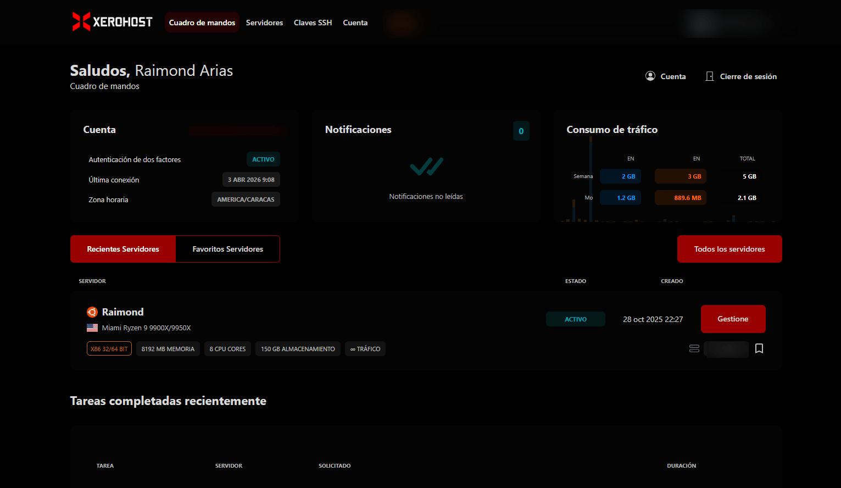841x488 pixels.
Task: Click the server stack icon in Raimond row
Action: click(x=694, y=348)
